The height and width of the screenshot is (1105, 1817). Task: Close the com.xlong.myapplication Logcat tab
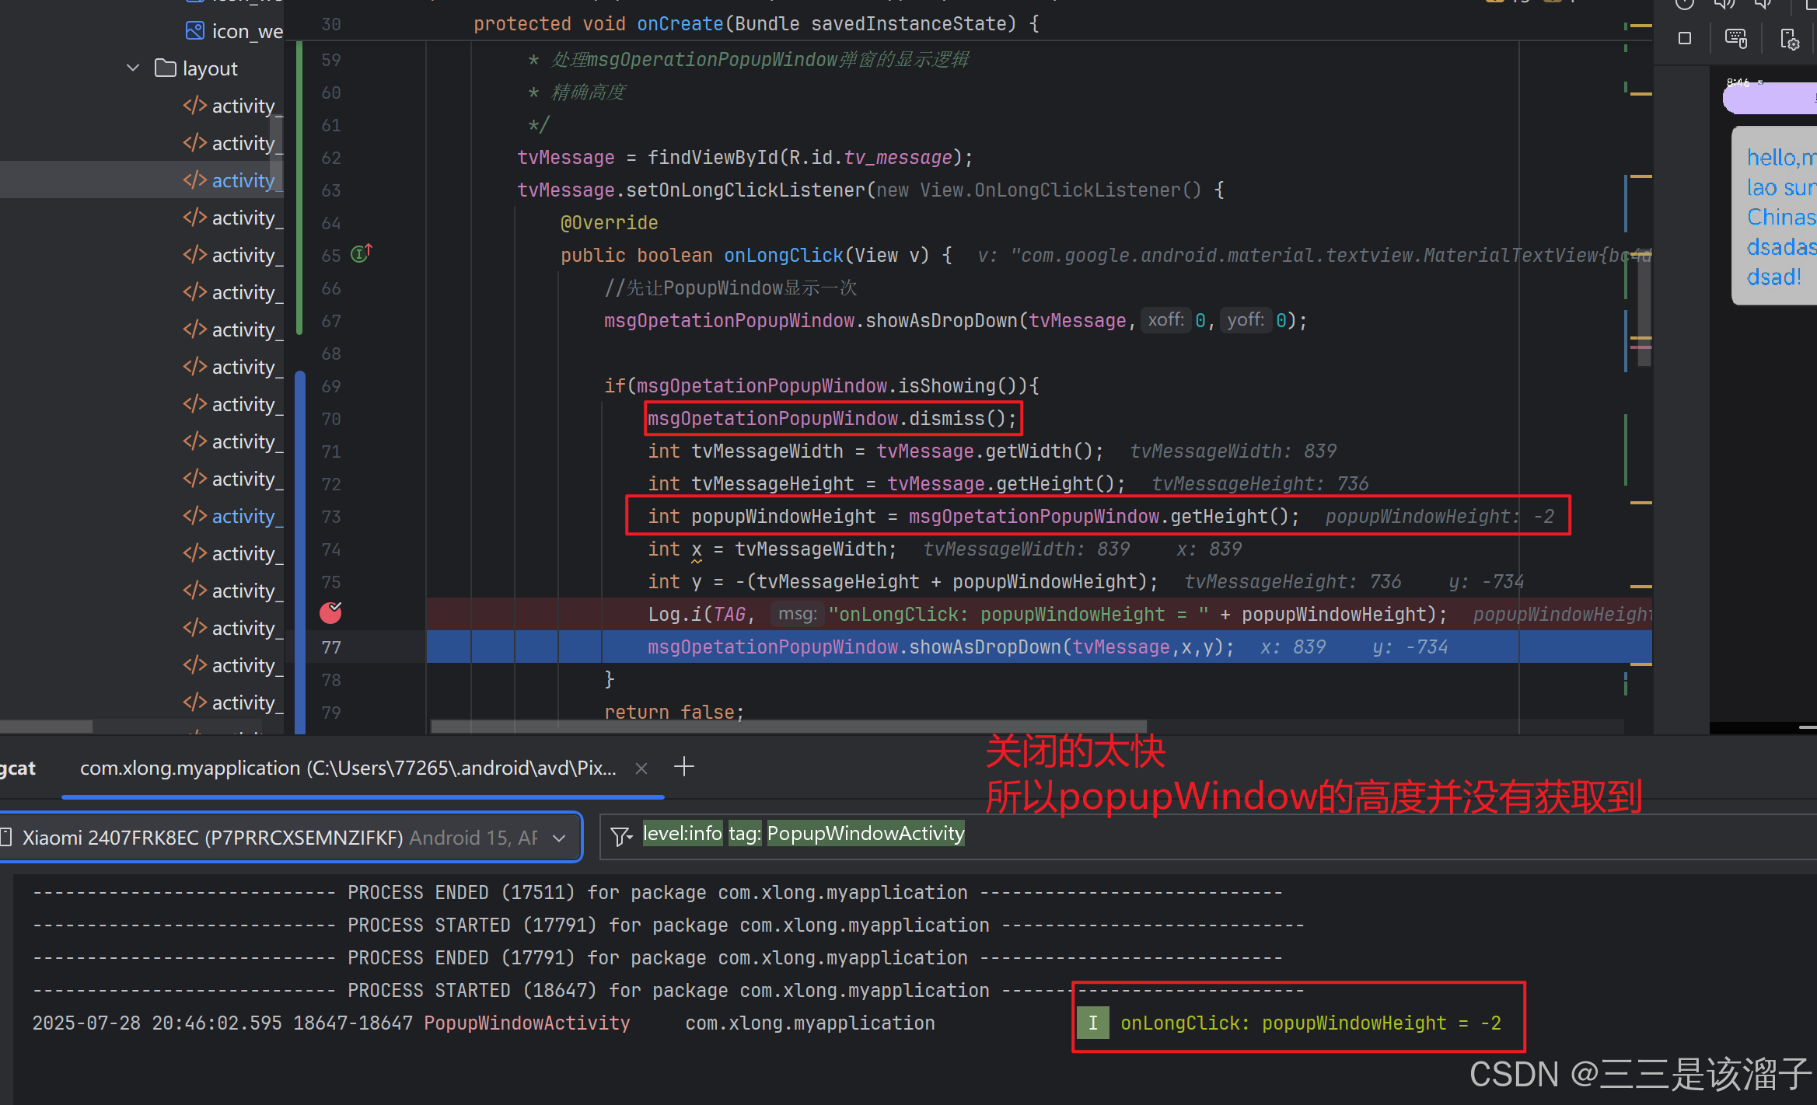pyautogui.click(x=641, y=769)
